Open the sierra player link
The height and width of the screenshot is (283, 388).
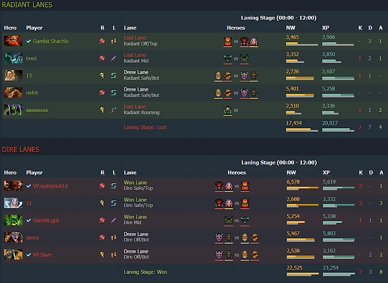tap(32, 237)
